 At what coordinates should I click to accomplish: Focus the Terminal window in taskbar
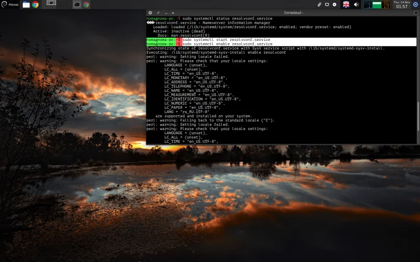click(x=77, y=5)
